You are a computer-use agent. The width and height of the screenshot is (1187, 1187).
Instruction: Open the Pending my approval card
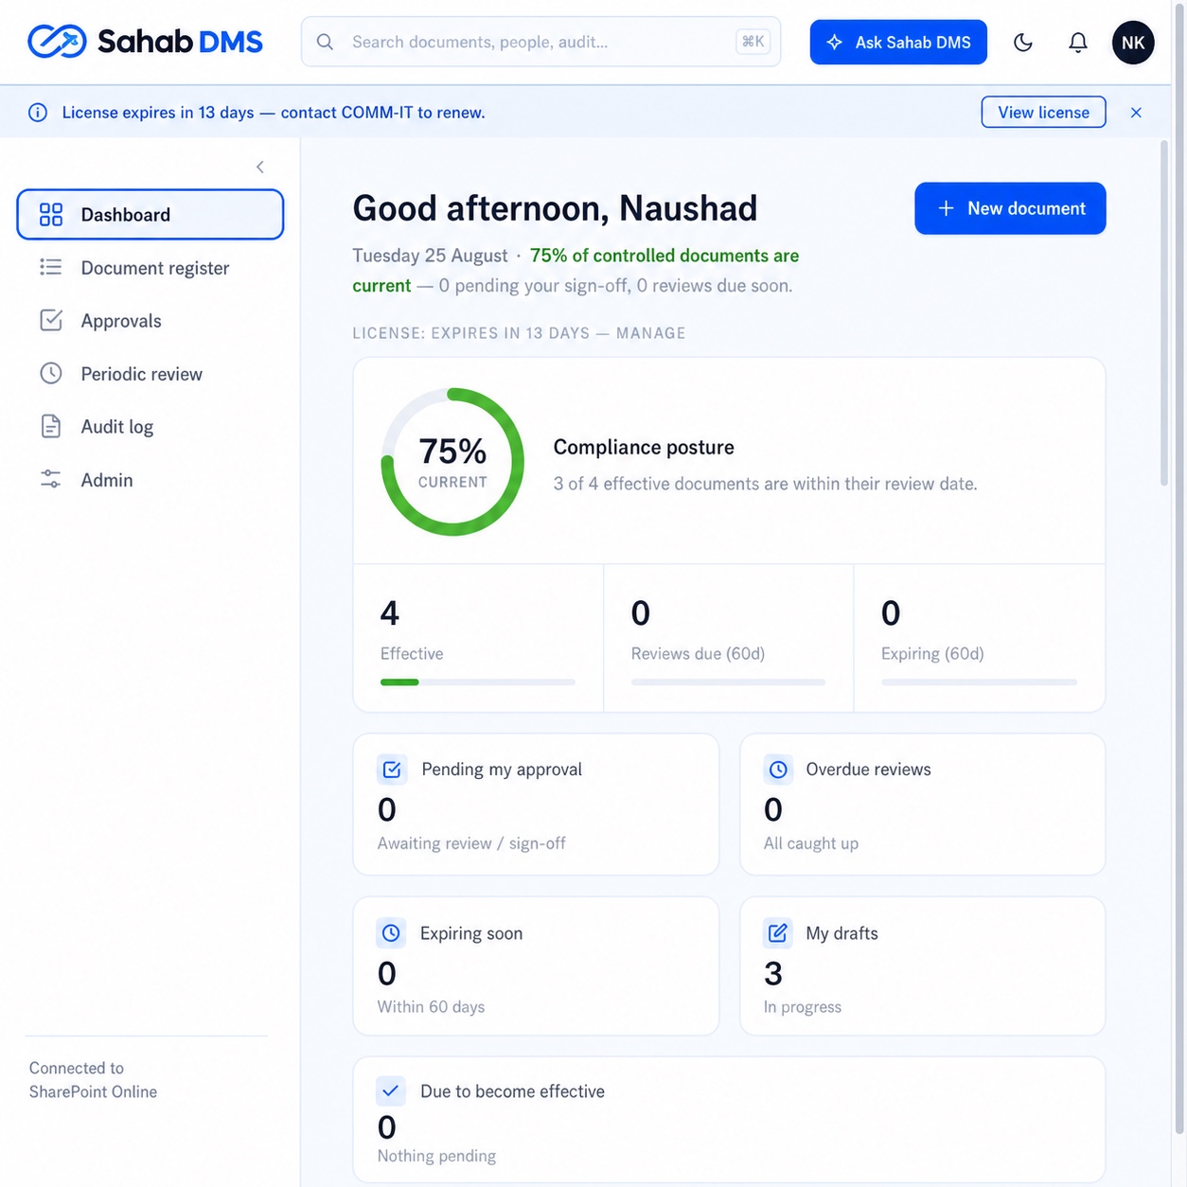536,805
